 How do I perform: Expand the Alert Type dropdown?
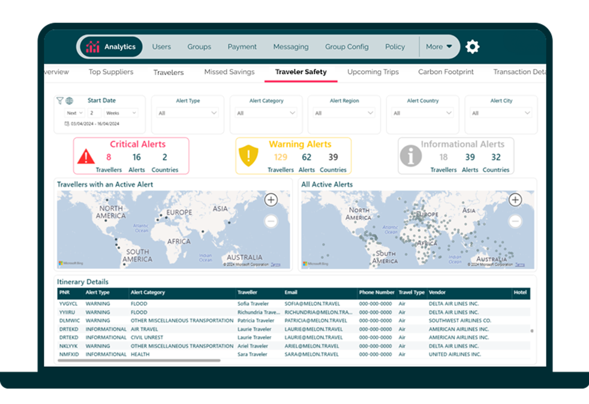[188, 113]
